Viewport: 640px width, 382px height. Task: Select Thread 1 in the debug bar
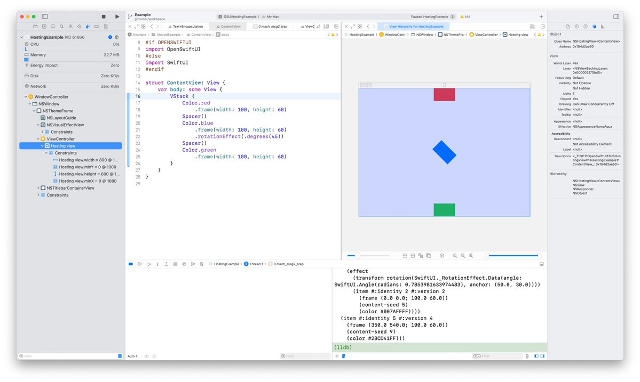(x=254, y=264)
